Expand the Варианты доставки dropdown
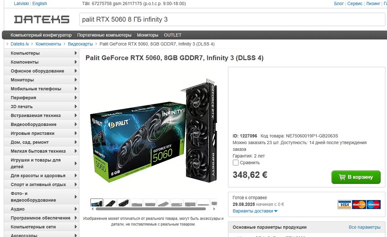 tap(255, 211)
